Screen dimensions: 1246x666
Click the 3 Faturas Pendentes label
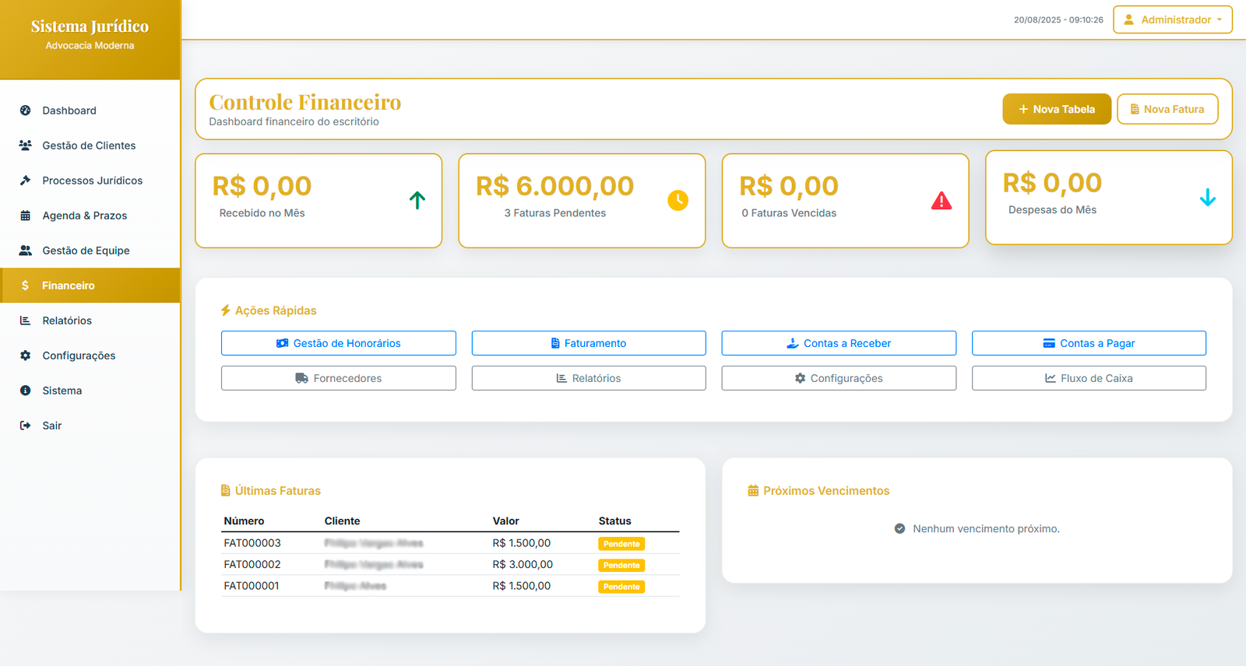554,213
